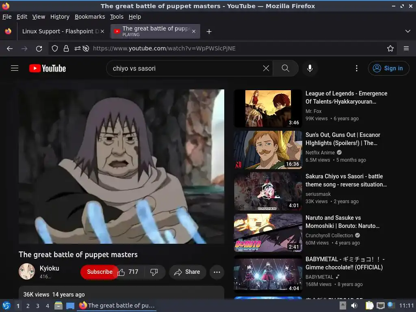Select The great battle of puppet tab
The image size is (416, 312).
tap(155, 31)
